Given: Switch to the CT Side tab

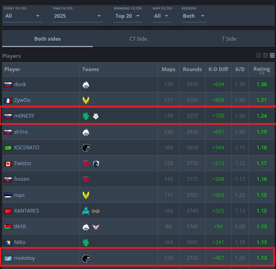Looking at the screenshot, I should (x=138, y=39).
